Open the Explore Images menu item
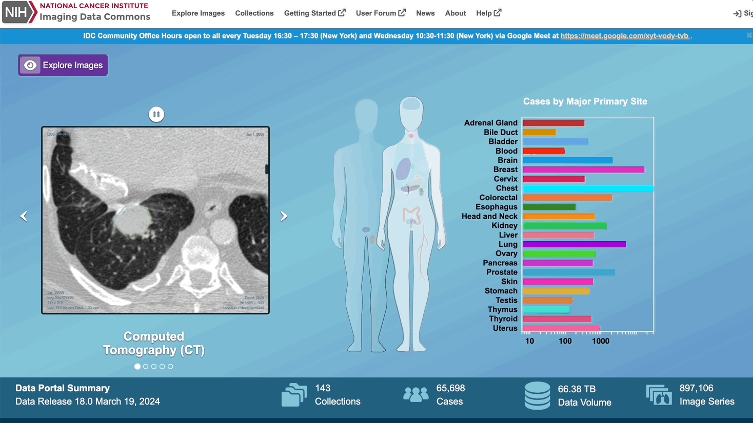The height and width of the screenshot is (423, 753). 198,13
